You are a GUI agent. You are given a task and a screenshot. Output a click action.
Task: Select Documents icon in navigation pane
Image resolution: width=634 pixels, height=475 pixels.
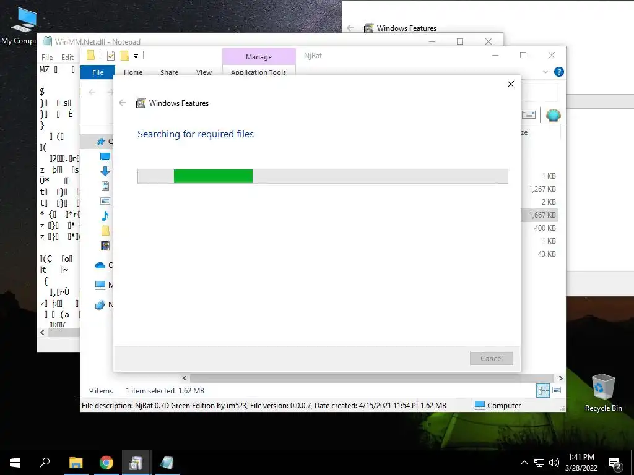coord(105,186)
